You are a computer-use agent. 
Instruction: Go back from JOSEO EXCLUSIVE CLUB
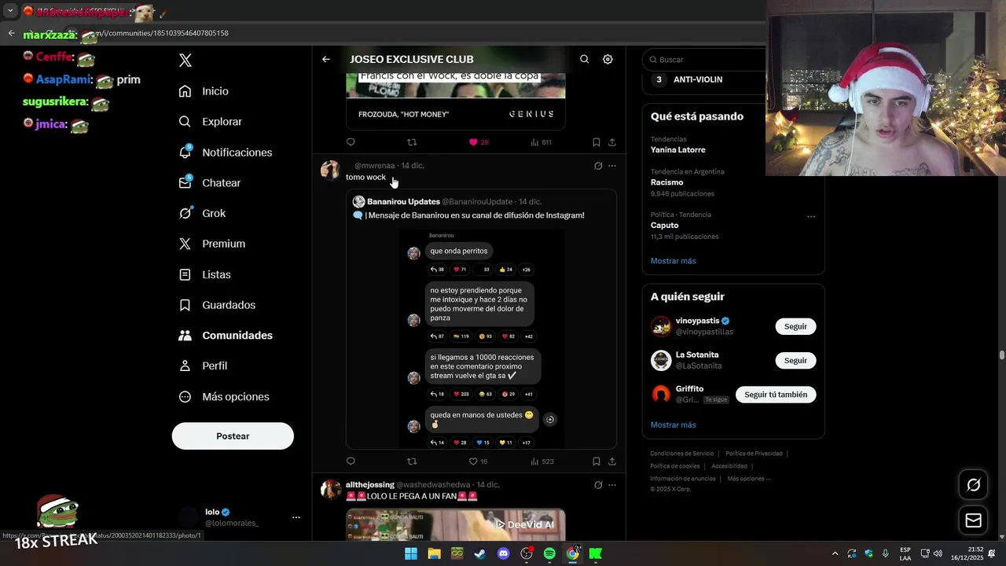(326, 59)
